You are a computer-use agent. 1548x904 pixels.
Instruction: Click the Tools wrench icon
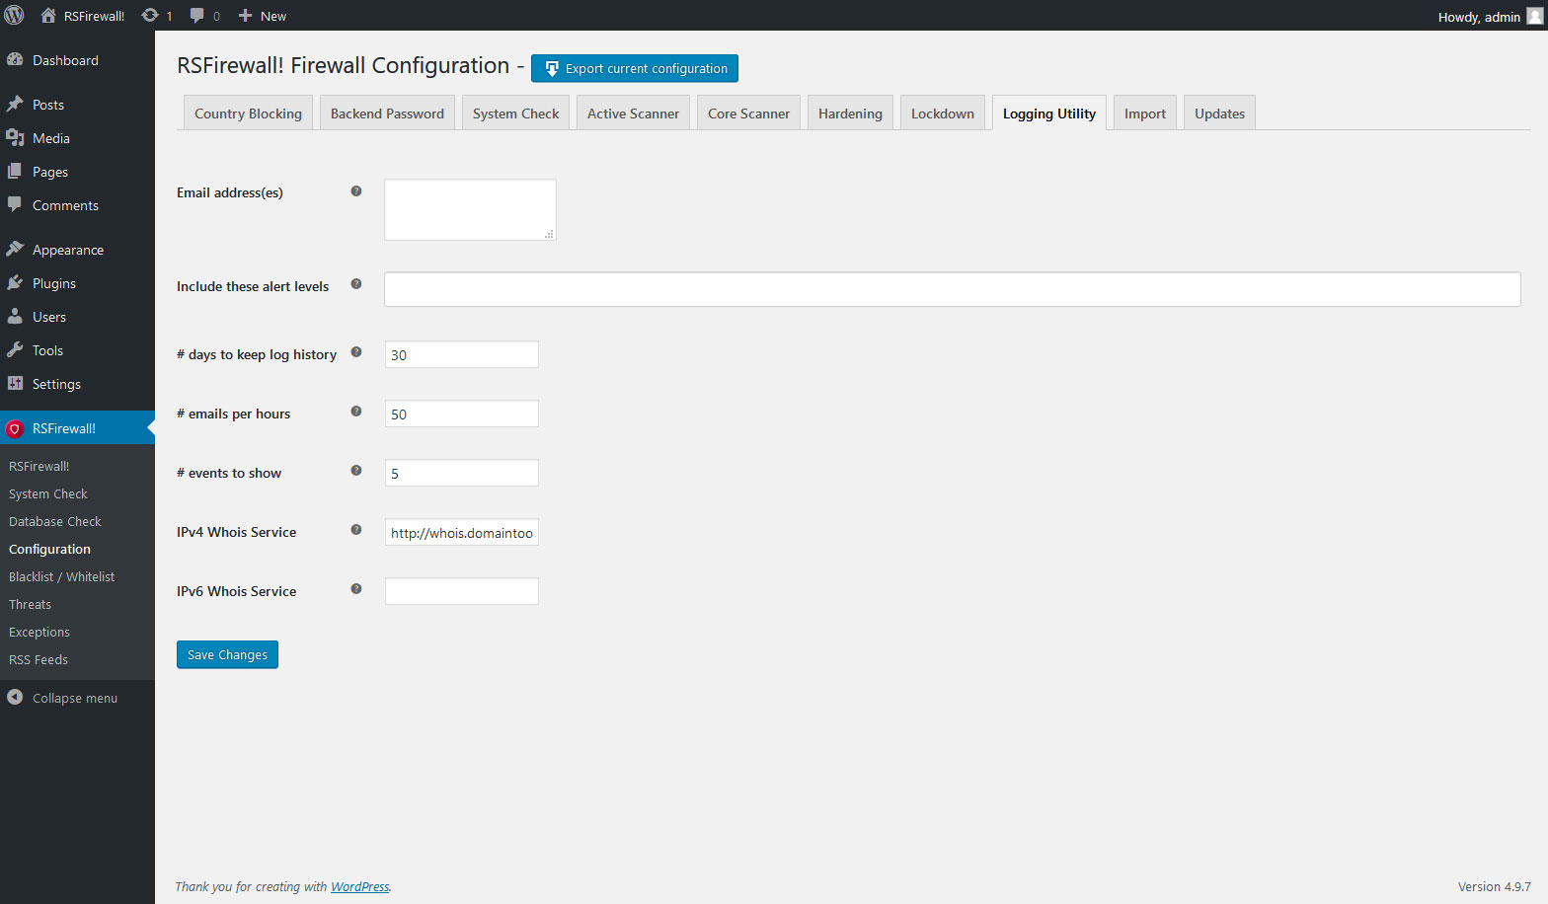(x=15, y=349)
